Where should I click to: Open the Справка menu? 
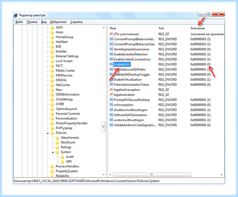76,22
